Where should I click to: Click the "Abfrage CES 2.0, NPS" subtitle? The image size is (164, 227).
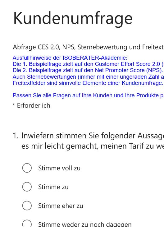[x=88, y=47]
